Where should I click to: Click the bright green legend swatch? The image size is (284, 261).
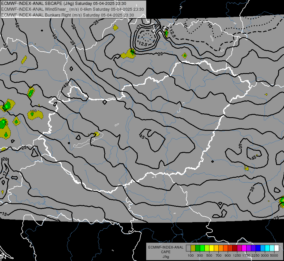coord(202,248)
